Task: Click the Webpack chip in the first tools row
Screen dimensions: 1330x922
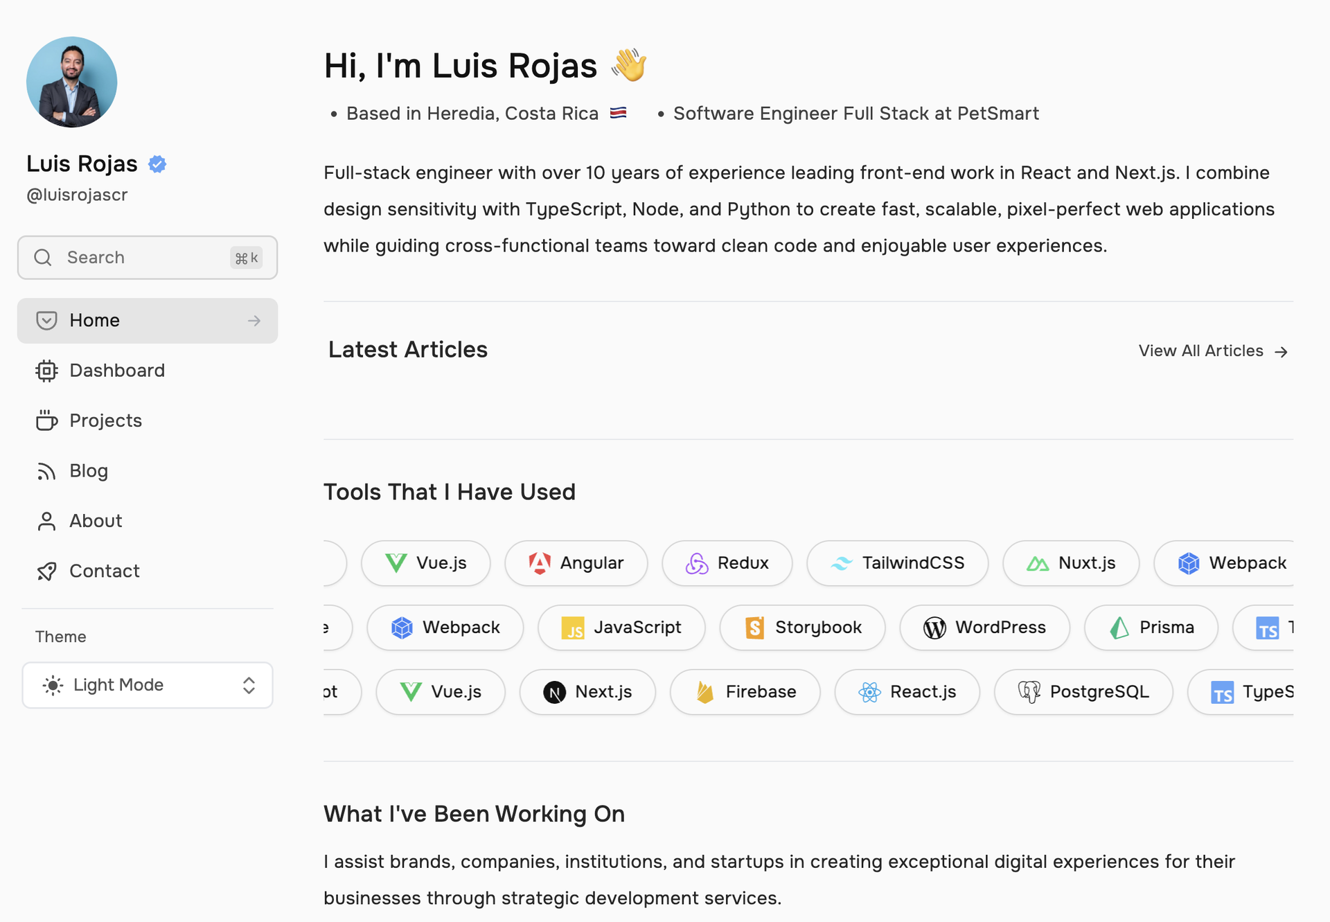Action: point(1224,563)
